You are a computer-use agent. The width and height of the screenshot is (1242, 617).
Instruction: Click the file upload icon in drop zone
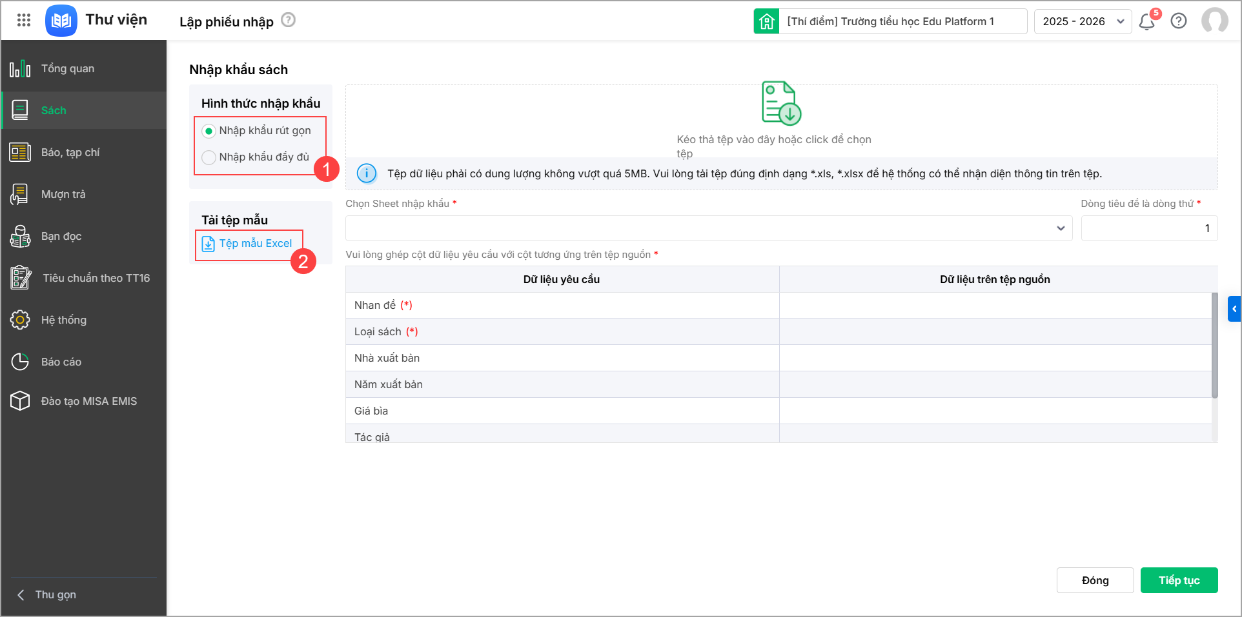point(781,103)
